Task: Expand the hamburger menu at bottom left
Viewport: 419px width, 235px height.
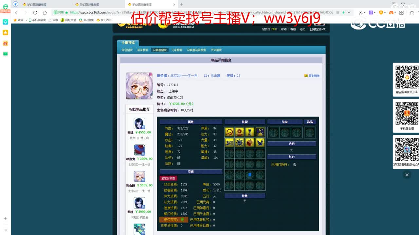Action: 5,230
